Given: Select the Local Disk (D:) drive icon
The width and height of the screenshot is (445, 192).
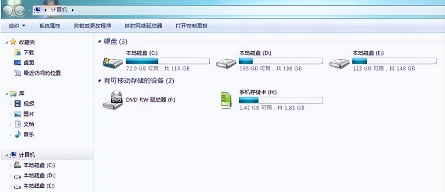Looking at the screenshot, I should pyautogui.click(x=226, y=63).
